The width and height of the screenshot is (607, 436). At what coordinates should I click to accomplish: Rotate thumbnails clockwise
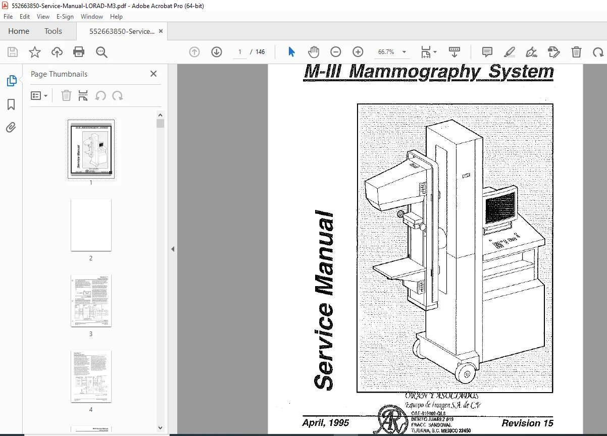click(x=118, y=95)
